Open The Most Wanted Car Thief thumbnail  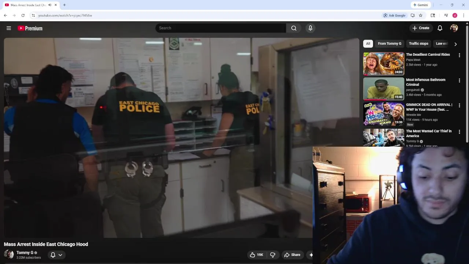[x=384, y=137]
